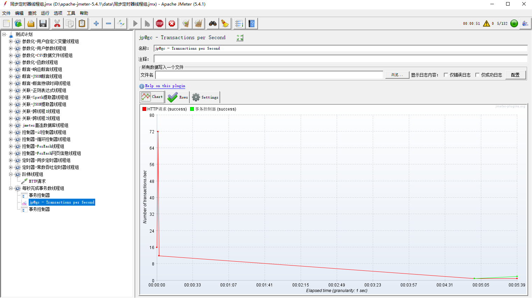
Task: Expand 关联-正则表达式线程组 node
Action: [11, 90]
